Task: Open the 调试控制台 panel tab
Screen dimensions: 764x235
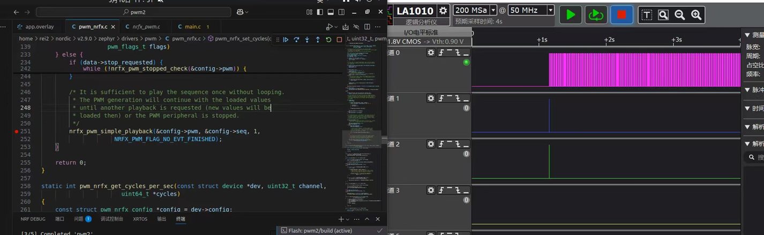Action: [x=112, y=219]
